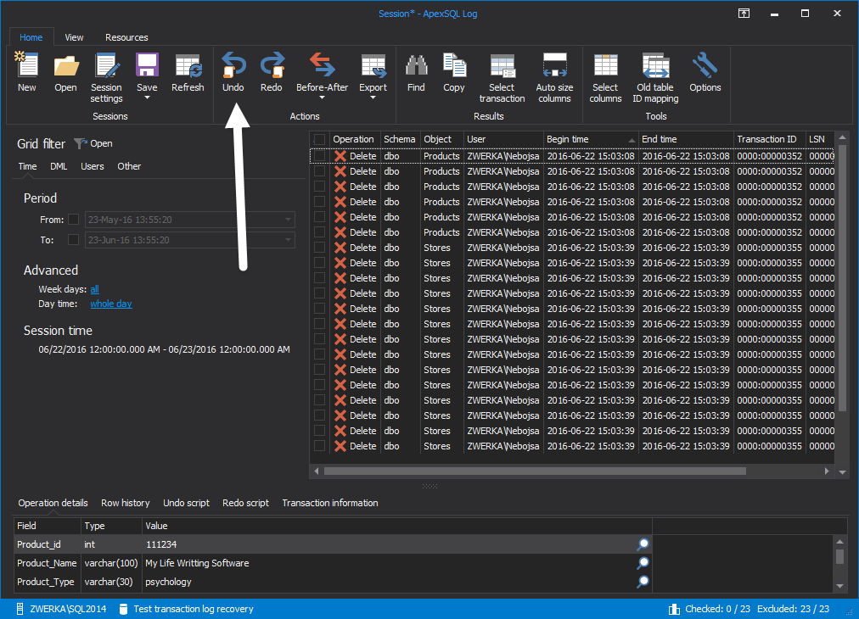The height and width of the screenshot is (619, 859).
Task: Select the Users filter tab
Action: pos(92,166)
